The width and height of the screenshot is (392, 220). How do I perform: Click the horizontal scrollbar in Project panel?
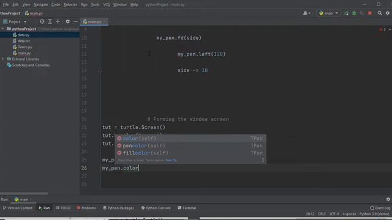[24, 193]
